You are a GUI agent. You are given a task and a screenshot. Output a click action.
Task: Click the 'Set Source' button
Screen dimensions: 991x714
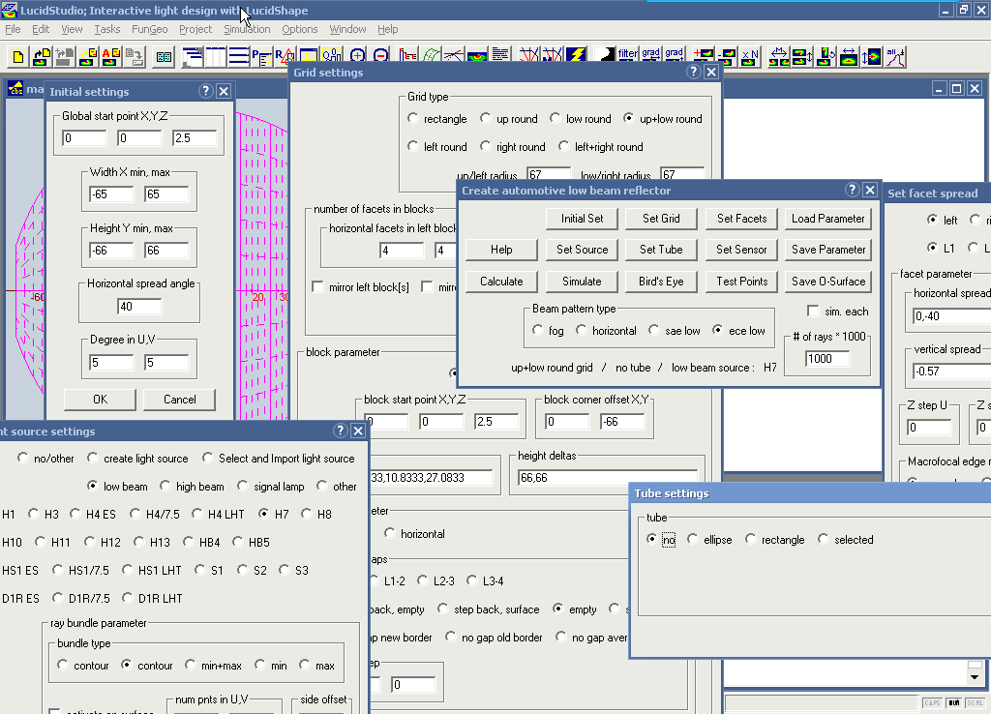click(582, 250)
